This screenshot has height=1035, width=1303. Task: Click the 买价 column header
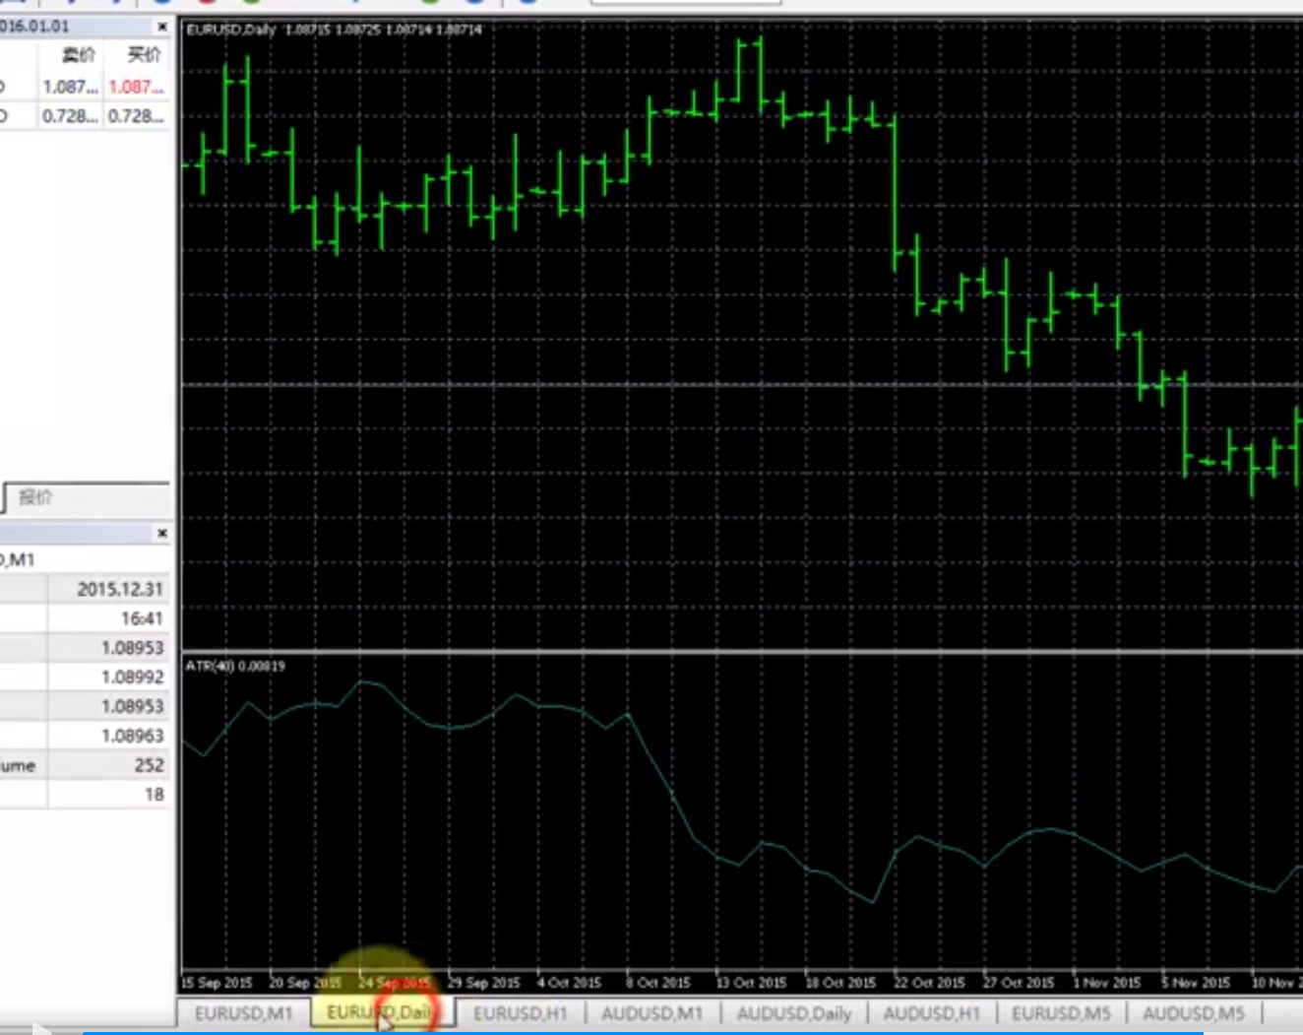coord(144,55)
